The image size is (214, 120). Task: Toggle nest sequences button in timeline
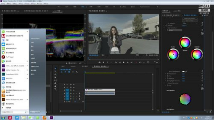(x=62, y=72)
